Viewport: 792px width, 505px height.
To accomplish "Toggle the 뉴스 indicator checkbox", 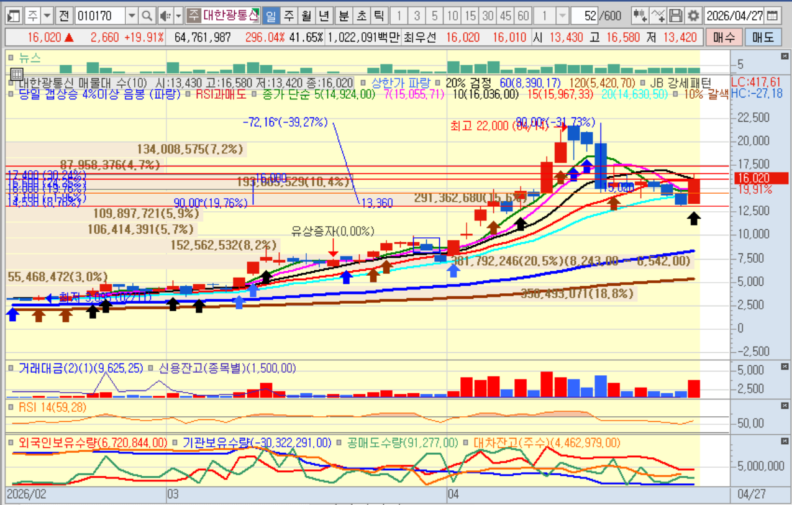I will pyautogui.click(x=12, y=58).
